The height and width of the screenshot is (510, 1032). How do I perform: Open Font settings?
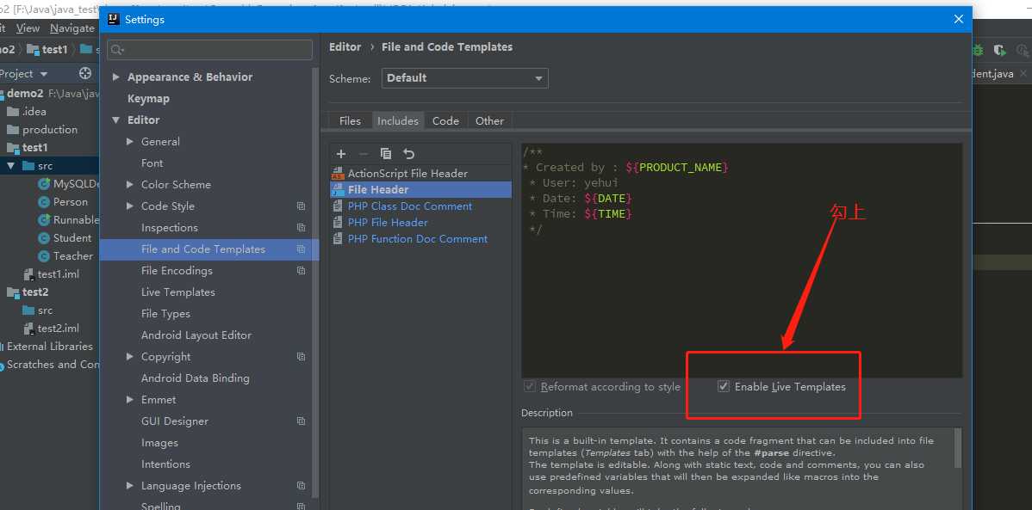tap(152, 163)
